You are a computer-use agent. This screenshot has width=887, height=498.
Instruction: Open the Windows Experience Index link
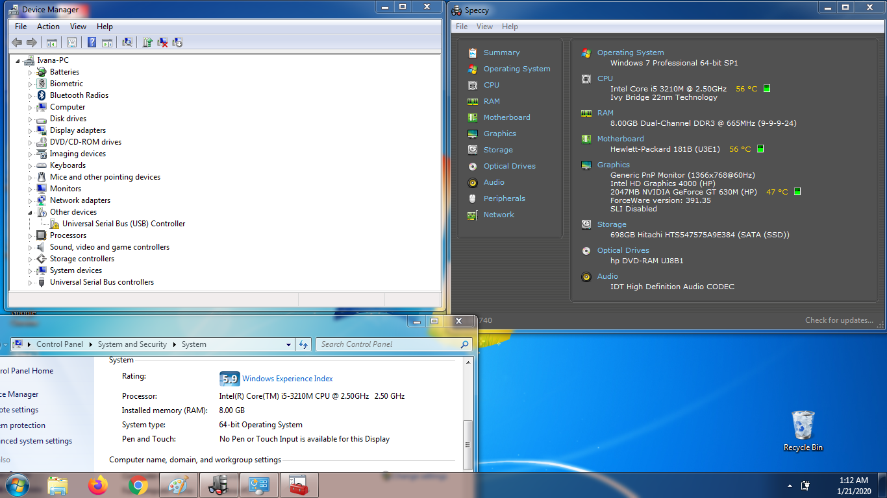(287, 379)
